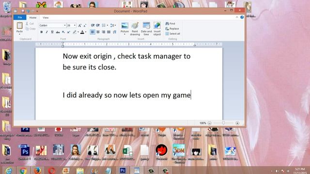This screenshot has width=310, height=174.
Task: Open the font size 26 dropdown
Action: tap(75, 25)
